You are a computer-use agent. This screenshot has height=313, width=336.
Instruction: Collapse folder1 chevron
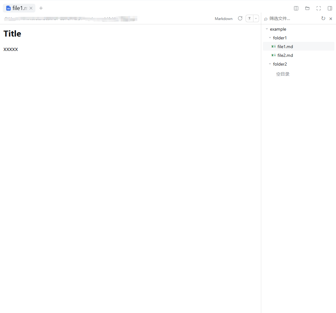click(270, 38)
